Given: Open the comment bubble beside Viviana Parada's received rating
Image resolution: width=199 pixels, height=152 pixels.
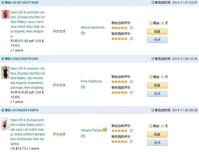Looking at the screenshot, I should point(132,141).
